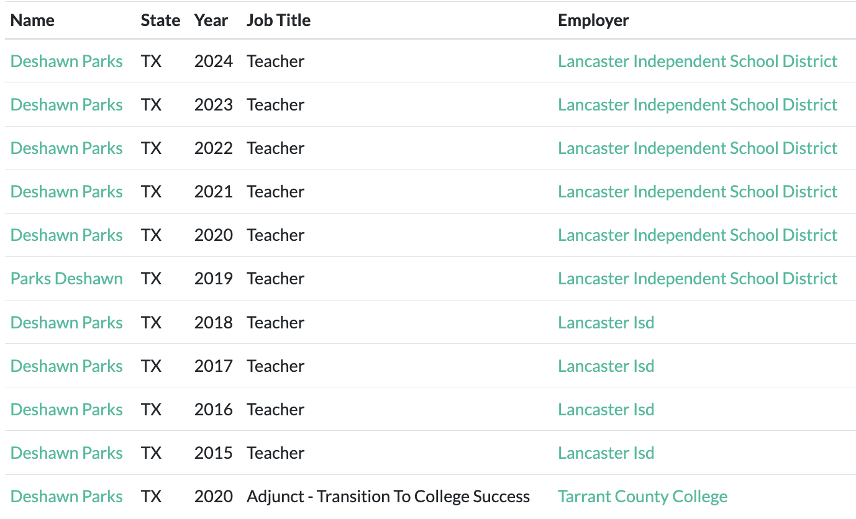Viewport: 856px width, 519px height.
Task: Click Lancaster Independent School District for 2021
Action: (697, 192)
